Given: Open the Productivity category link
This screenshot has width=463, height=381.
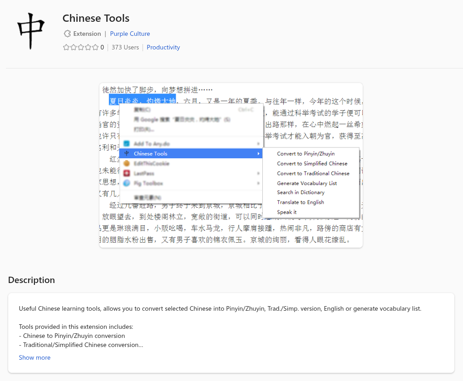Looking at the screenshot, I should (x=163, y=47).
